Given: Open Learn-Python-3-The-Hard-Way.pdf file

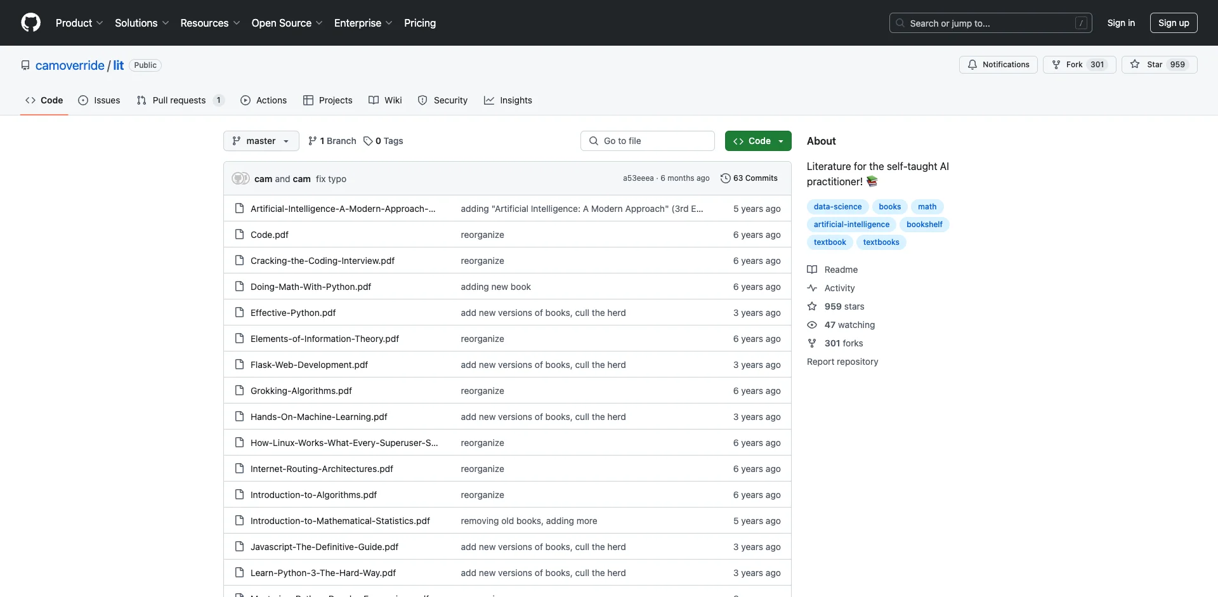Looking at the screenshot, I should click(x=323, y=573).
